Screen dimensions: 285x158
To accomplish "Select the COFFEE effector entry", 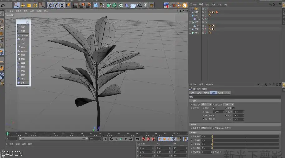I will (23, 35).
